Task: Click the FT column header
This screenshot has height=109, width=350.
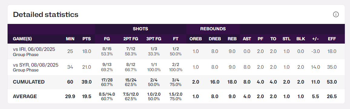Action: point(176,39)
